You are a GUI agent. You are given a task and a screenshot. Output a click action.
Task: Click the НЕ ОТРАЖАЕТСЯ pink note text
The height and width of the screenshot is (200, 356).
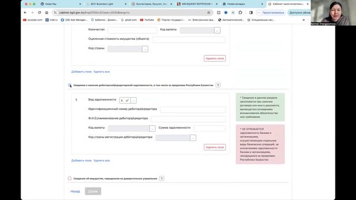coord(260,144)
